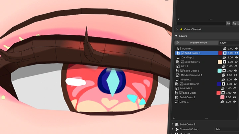Click the stacked-layers icon on DarkTop 1 row

coord(224,58)
